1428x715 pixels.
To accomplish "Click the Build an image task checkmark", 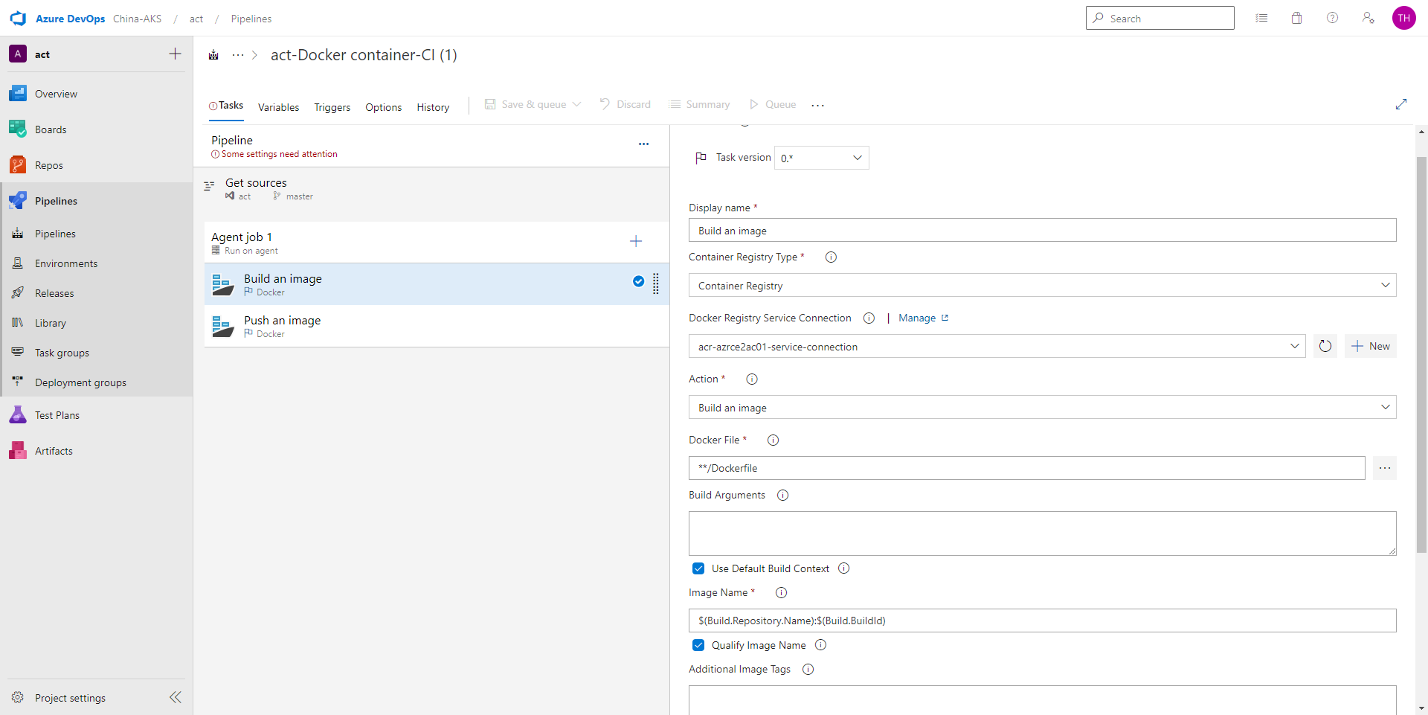I will [638, 281].
